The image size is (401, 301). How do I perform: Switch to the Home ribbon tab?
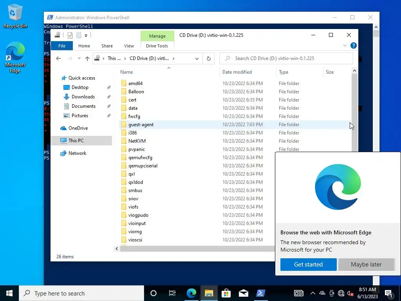point(84,46)
